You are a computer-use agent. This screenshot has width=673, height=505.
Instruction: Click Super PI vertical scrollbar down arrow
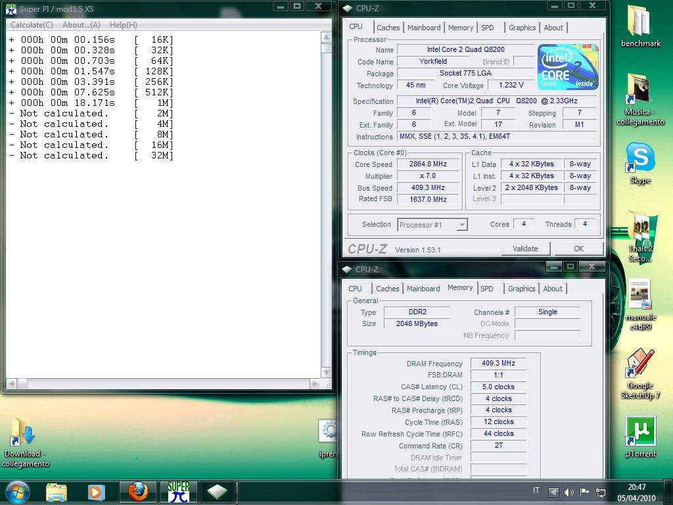pyautogui.click(x=326, y=372)
